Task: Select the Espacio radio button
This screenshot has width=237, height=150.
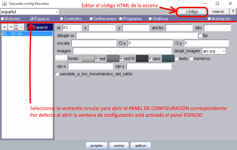Action: click(x=32, y=19)
